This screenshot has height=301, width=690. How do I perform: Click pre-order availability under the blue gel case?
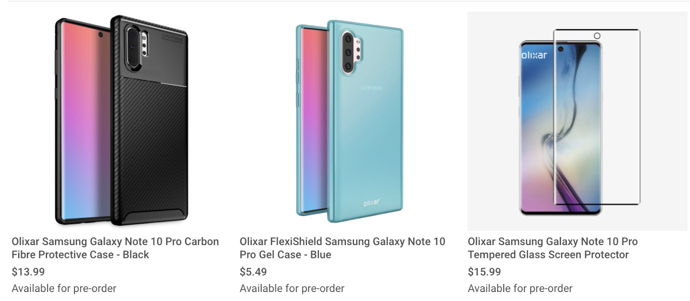(x=292, y=288)
